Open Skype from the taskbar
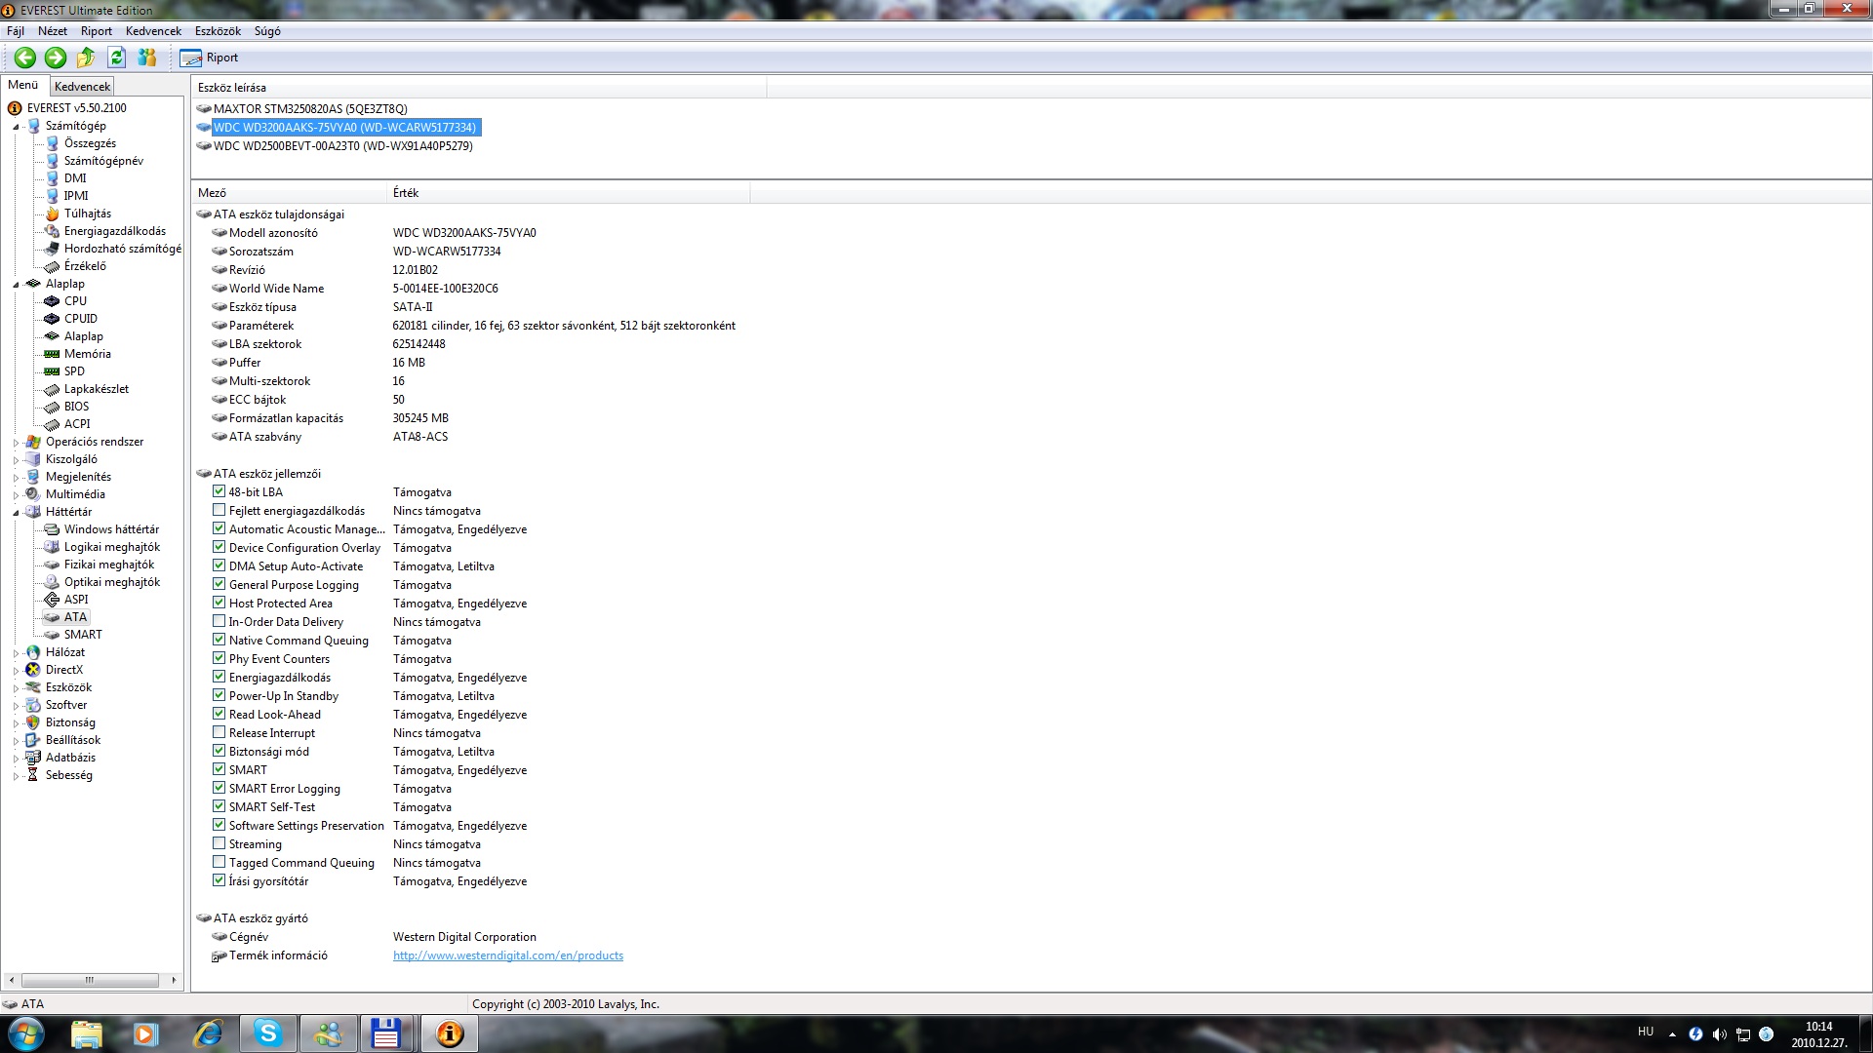The image size is (1873, 1053). [x=267, y=1033]
